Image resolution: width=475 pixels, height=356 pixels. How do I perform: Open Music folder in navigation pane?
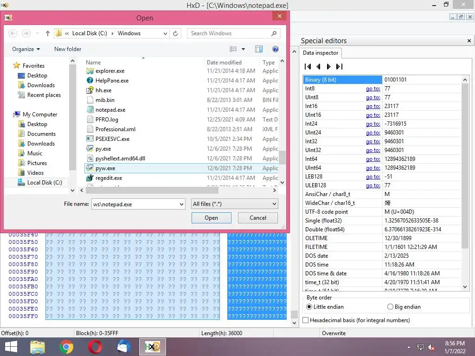click(35, 153)
